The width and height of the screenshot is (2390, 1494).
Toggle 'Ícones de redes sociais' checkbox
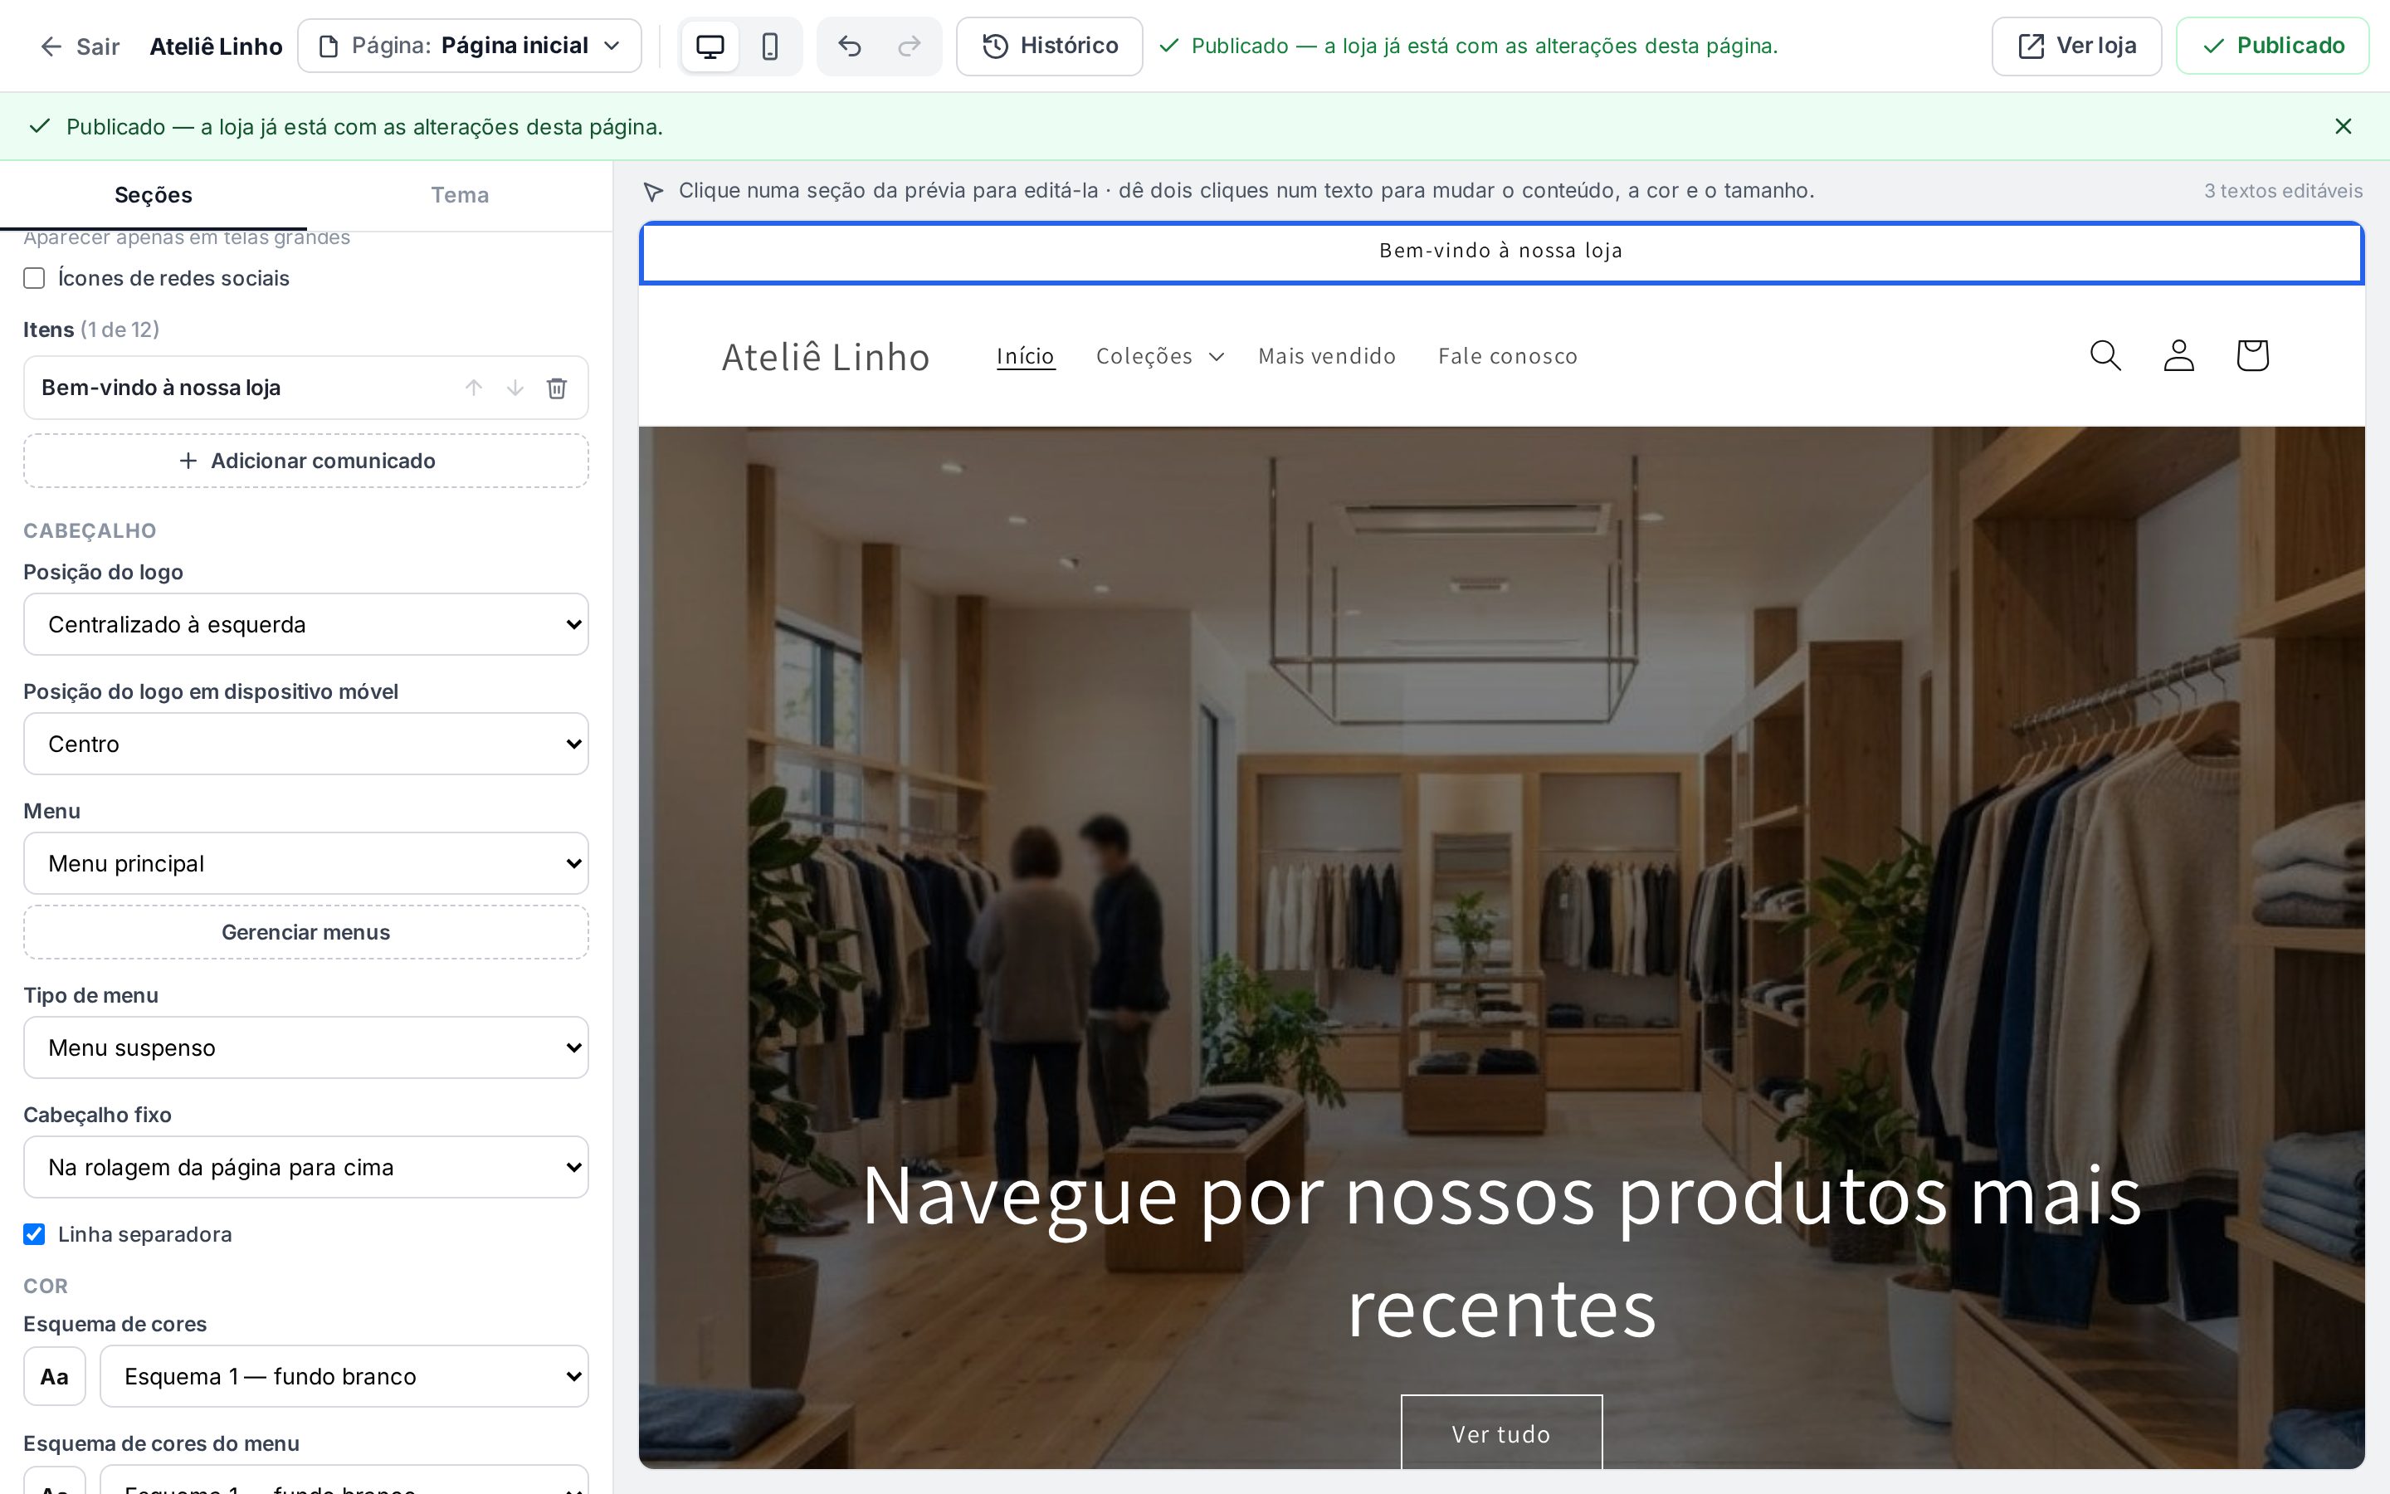(x=35, y=279)
